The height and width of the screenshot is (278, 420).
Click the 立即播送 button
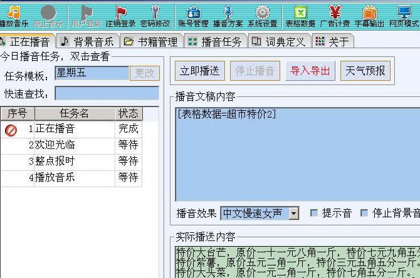(x=200, y=71)
